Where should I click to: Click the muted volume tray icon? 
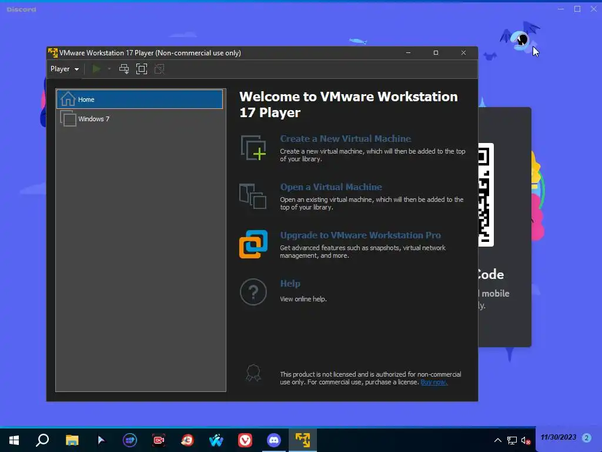click(526, 440)
